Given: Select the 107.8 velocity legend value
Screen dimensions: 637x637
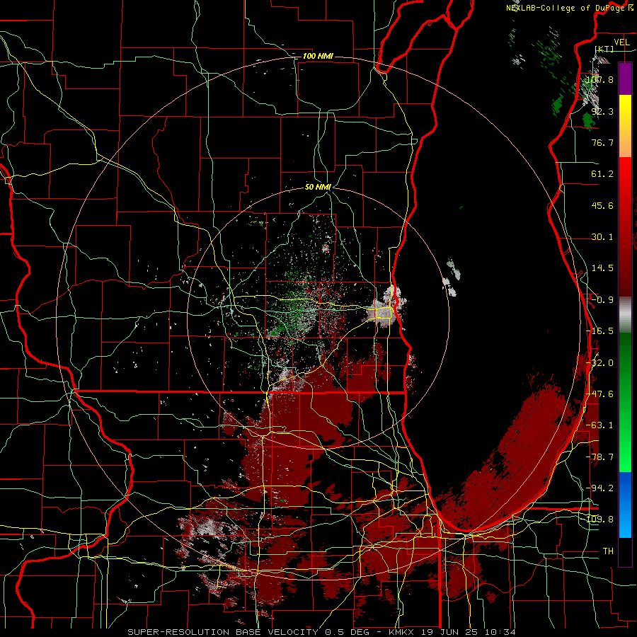Looking at the screenshot, I should (599, 79).
